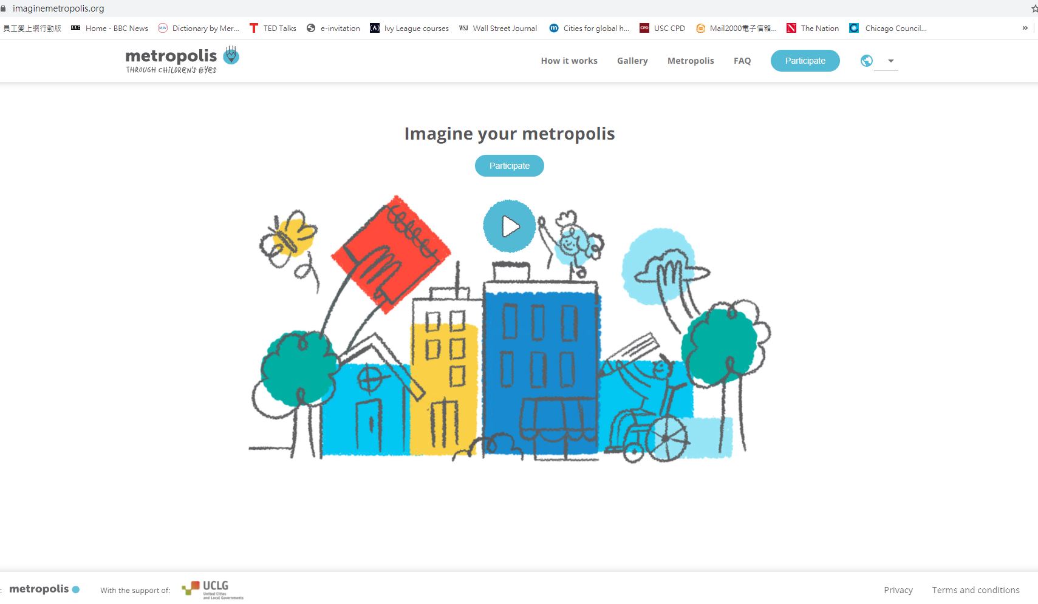Click the footer metropolis logo

(44, 589)
